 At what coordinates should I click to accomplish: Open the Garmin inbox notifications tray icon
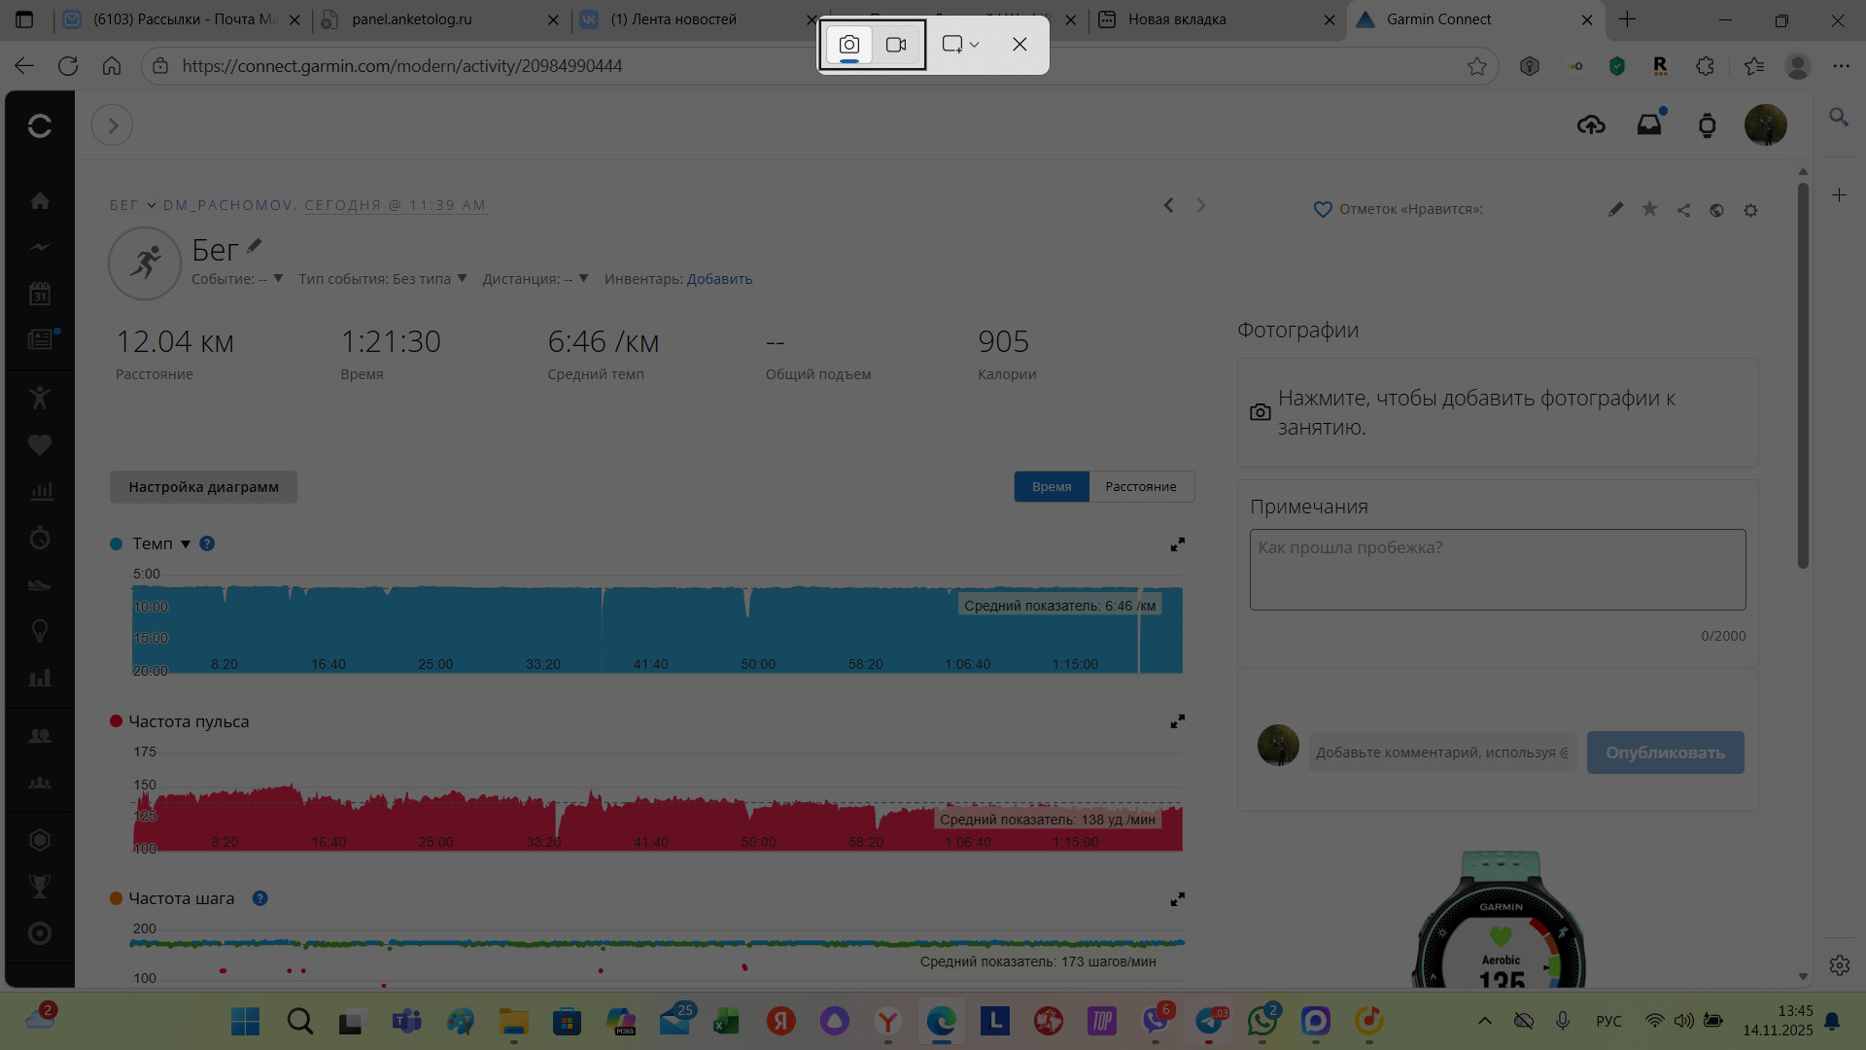1649,124
